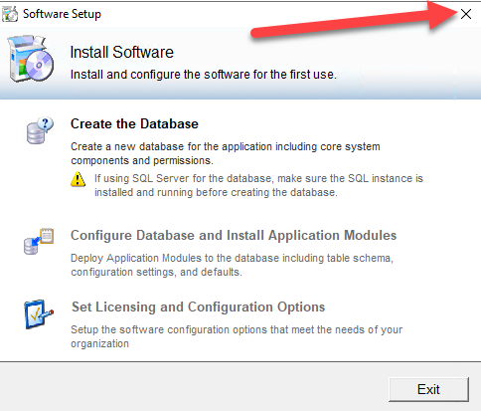Screen dimensions: 481x411
Task: Click the Configure Database and Install Modules icon
Action: [x=39, y=241]
